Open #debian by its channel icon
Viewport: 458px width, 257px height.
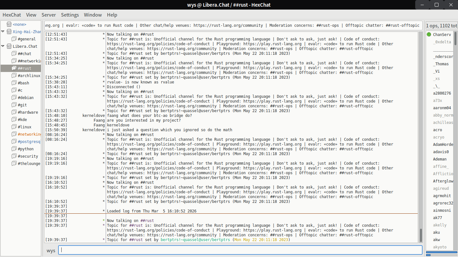tap(14, 97)
